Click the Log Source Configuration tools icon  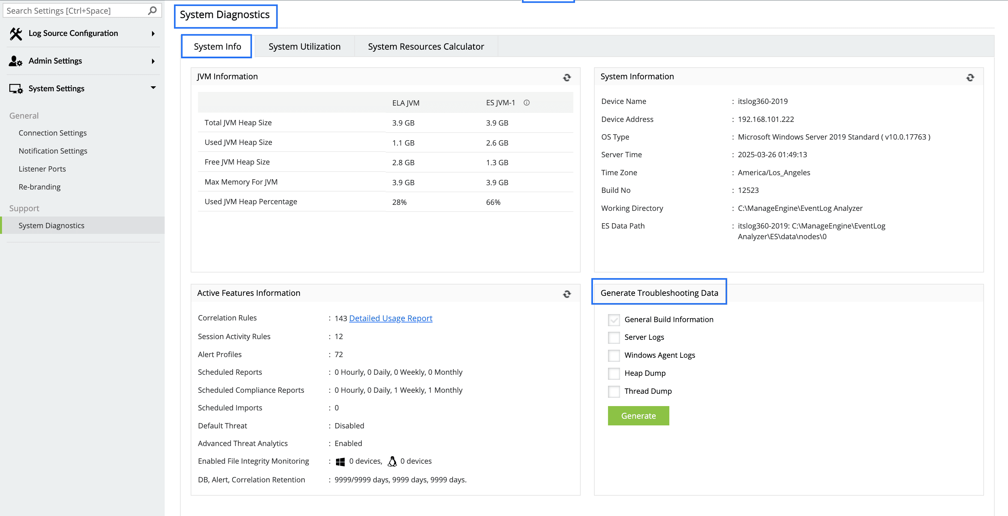pyautogui.click(x=16, y=34)
